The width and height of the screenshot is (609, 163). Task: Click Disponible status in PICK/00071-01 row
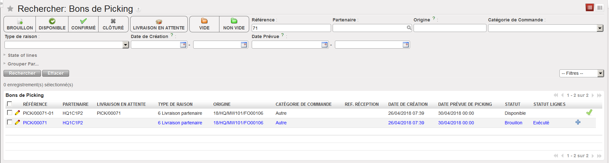point(515,113)
